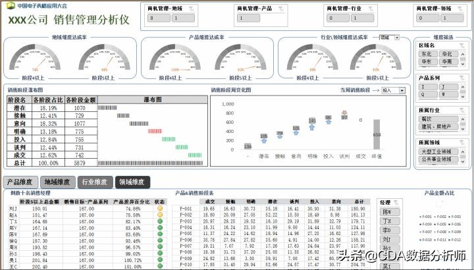Select product series Q in 产品系列 slicer

coord(428,94)
